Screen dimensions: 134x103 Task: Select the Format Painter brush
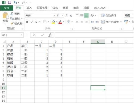[12, 23]
